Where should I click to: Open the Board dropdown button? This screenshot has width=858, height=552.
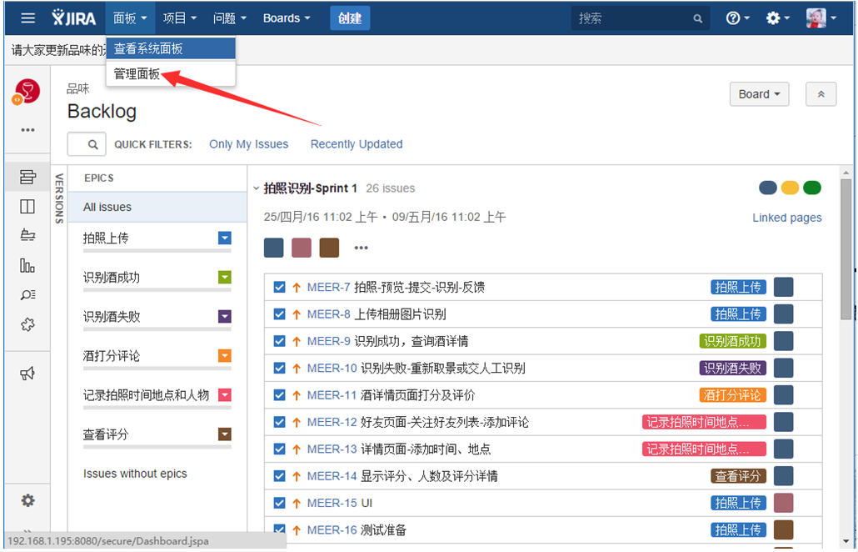click(759, 94)
